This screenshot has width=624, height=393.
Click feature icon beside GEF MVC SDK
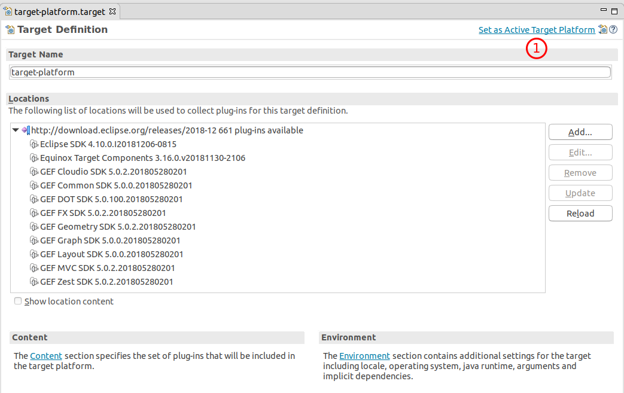pyautogui.click(x=34, y=268)
